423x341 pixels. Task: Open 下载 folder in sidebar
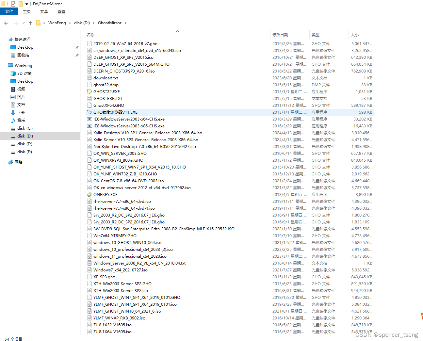coord(21,113)
